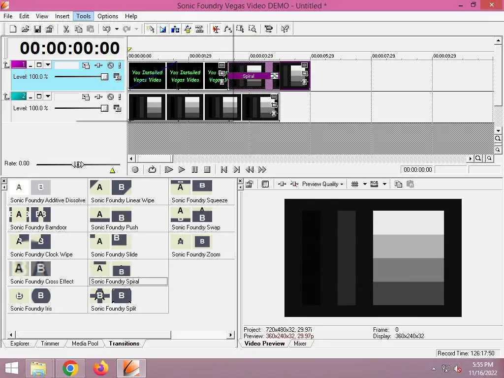504x378 pixels.
Task: Click the playback Rate slider handle
Action: [x=78, y=164]
